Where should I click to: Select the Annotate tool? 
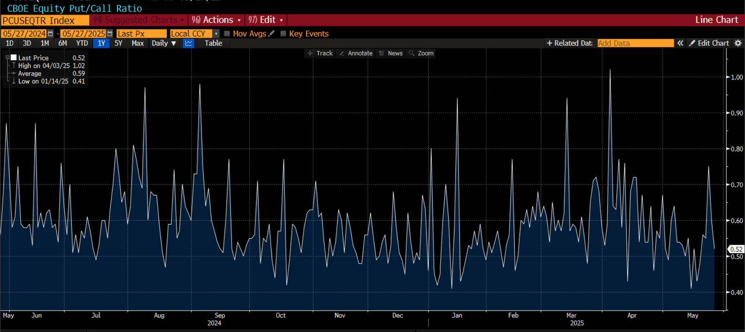click(x=356, y=53)
